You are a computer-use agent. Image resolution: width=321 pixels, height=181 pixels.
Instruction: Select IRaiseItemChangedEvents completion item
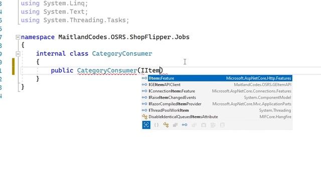[x=217, y=98]
